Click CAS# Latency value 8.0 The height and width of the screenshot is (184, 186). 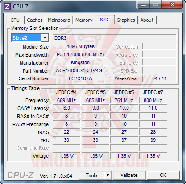66,108
